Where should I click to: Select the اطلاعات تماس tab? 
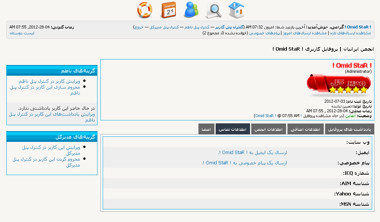(233, 129)
